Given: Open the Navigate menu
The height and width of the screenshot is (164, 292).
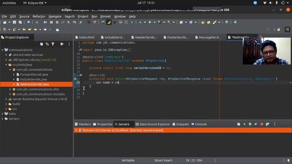Looking at the screenshot, I should [55, 16].
